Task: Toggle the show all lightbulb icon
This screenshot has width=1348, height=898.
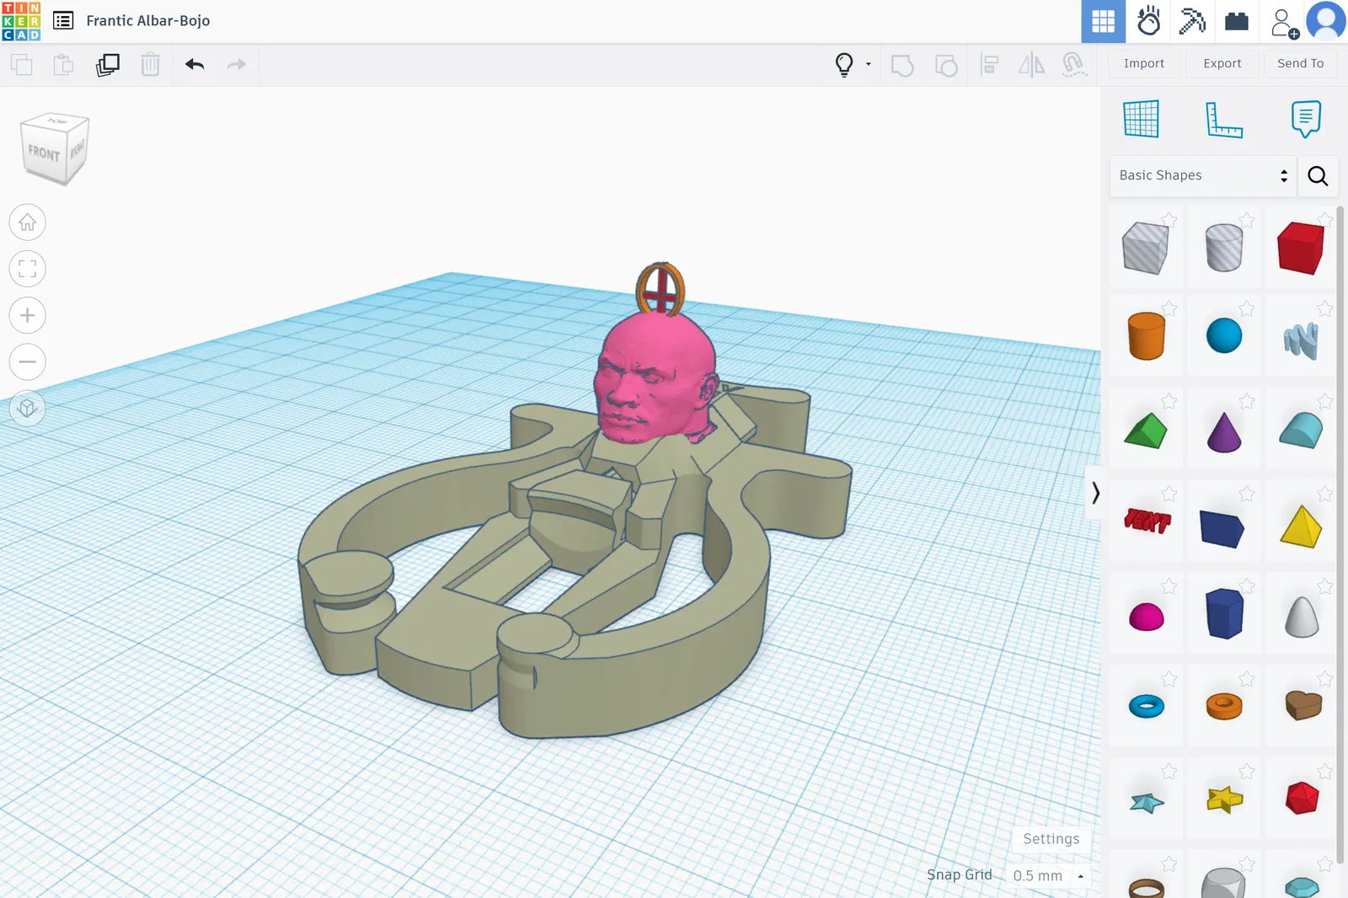Action: tap(844, 65)
